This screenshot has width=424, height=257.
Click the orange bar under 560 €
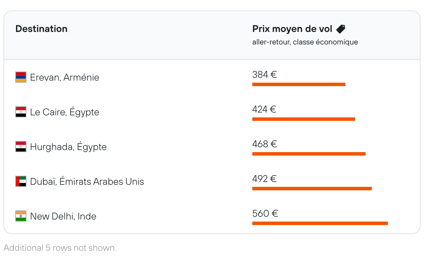click(320, 223)
